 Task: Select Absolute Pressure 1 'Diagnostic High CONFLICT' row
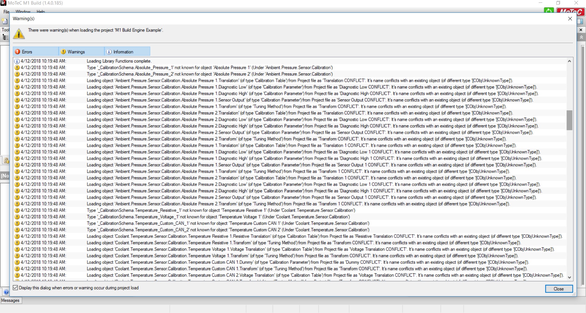tap(290, 93)
